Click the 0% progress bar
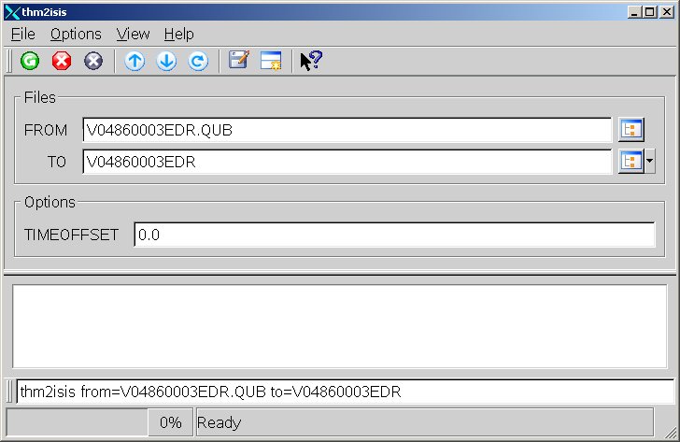680x442 pixels. pyautogui.click(x=98, y=422)
